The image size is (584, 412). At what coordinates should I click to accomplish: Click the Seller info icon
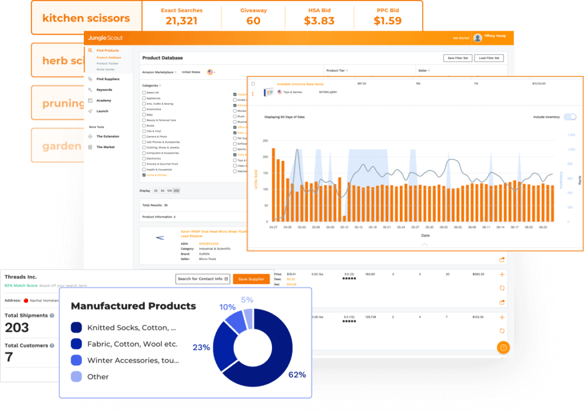click(x=429, y=71)
